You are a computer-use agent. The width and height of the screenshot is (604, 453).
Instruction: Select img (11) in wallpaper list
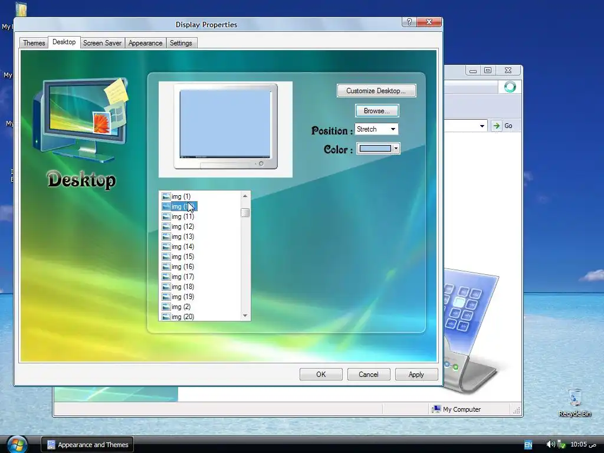coord(183,216)
